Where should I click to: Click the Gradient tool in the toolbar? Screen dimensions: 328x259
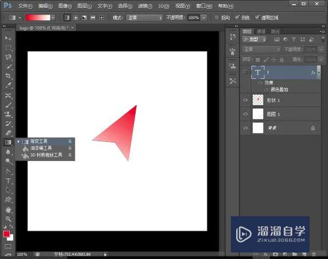8,142
